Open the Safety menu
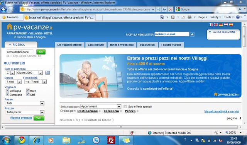 click(216, 17)
